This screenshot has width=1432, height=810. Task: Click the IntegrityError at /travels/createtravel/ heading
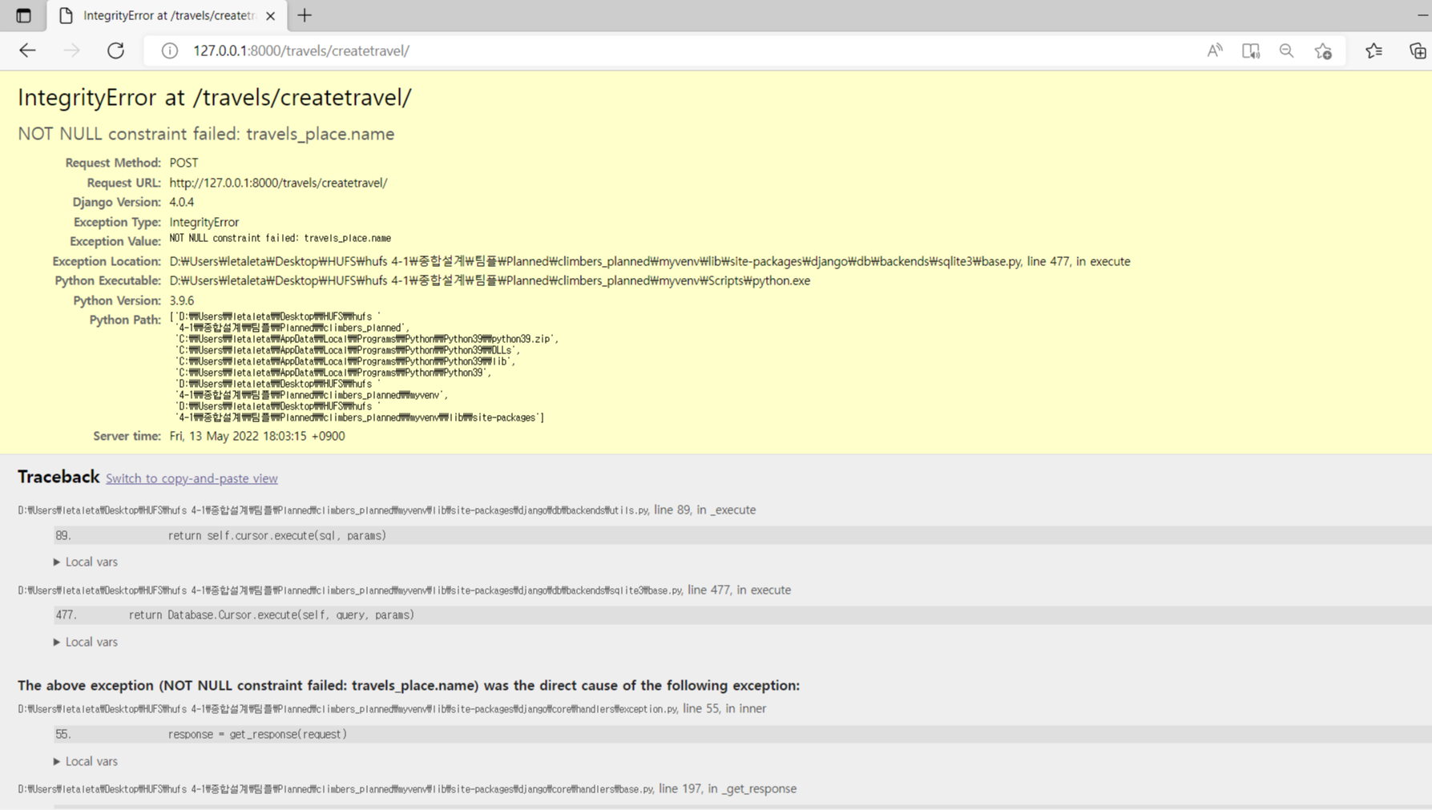tap(215, 98)
